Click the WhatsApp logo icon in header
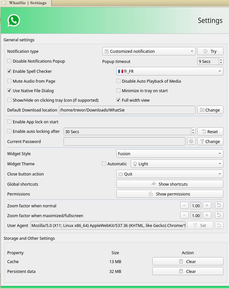The width and height of the screenshot is (229, 289). (x=14, y=20)
